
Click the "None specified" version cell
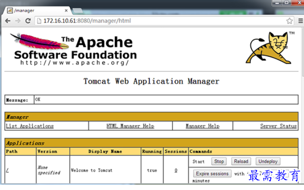point(49,170)
